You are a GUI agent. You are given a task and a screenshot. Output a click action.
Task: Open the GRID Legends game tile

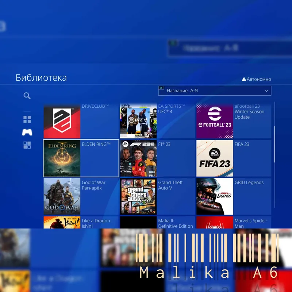point(234,196)
